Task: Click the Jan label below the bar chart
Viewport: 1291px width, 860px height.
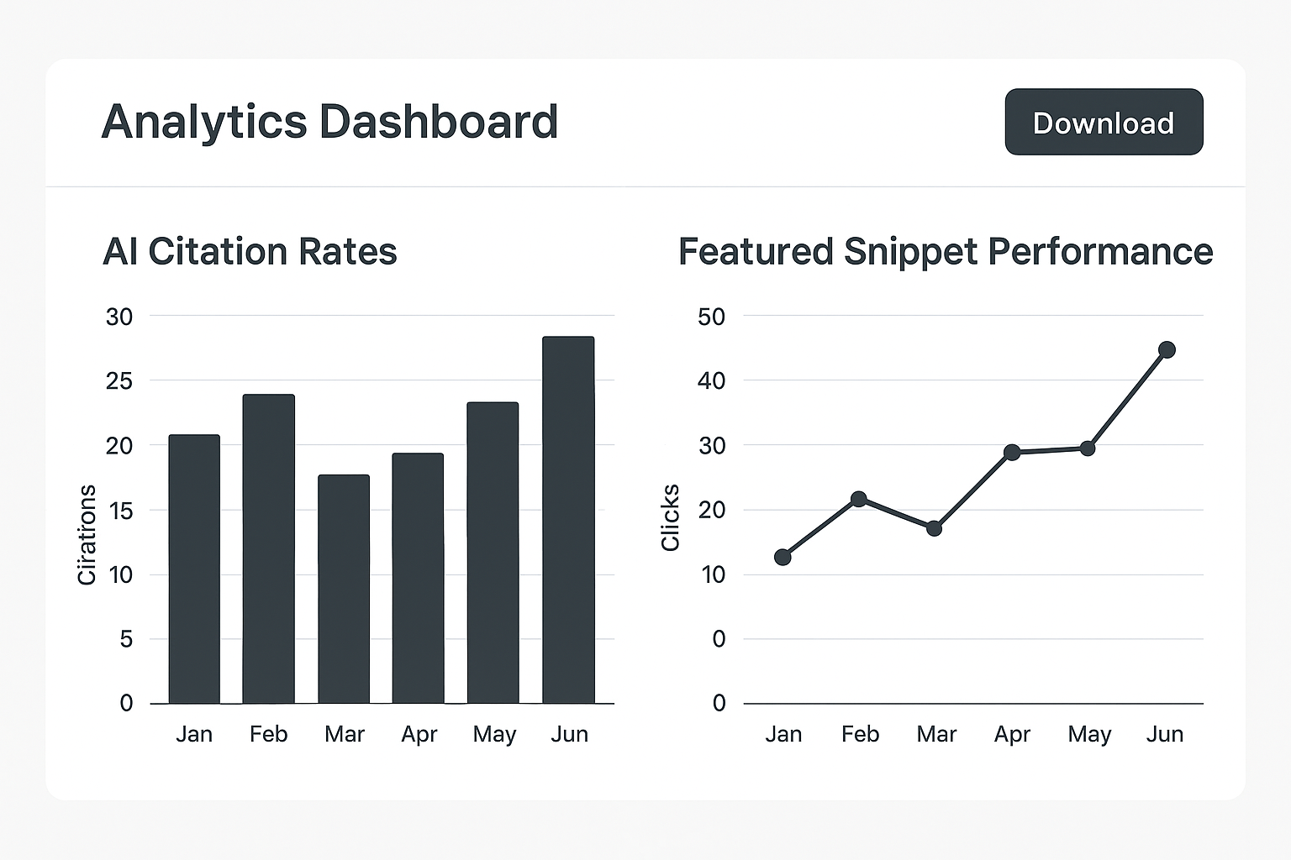Action: pos(194,733)
